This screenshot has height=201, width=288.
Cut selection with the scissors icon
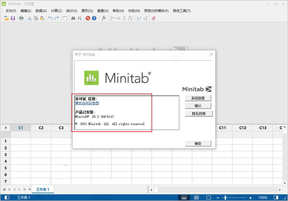point(30,18)
